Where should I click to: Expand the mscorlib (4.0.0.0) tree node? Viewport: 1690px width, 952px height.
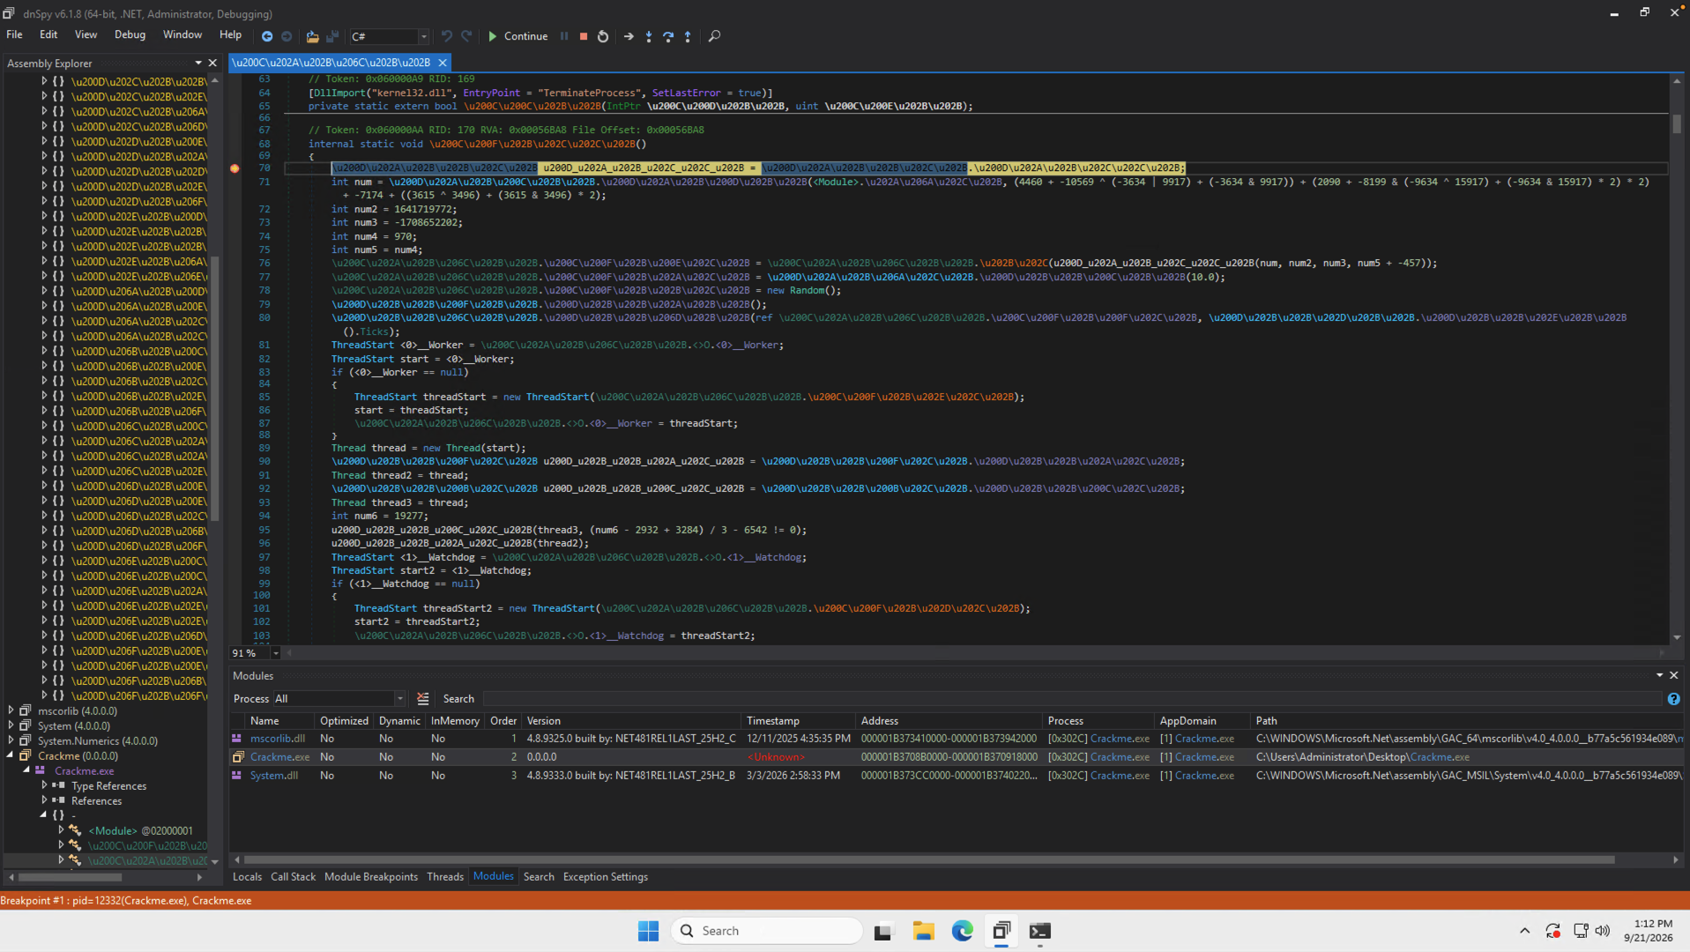(x=11, y=710)
